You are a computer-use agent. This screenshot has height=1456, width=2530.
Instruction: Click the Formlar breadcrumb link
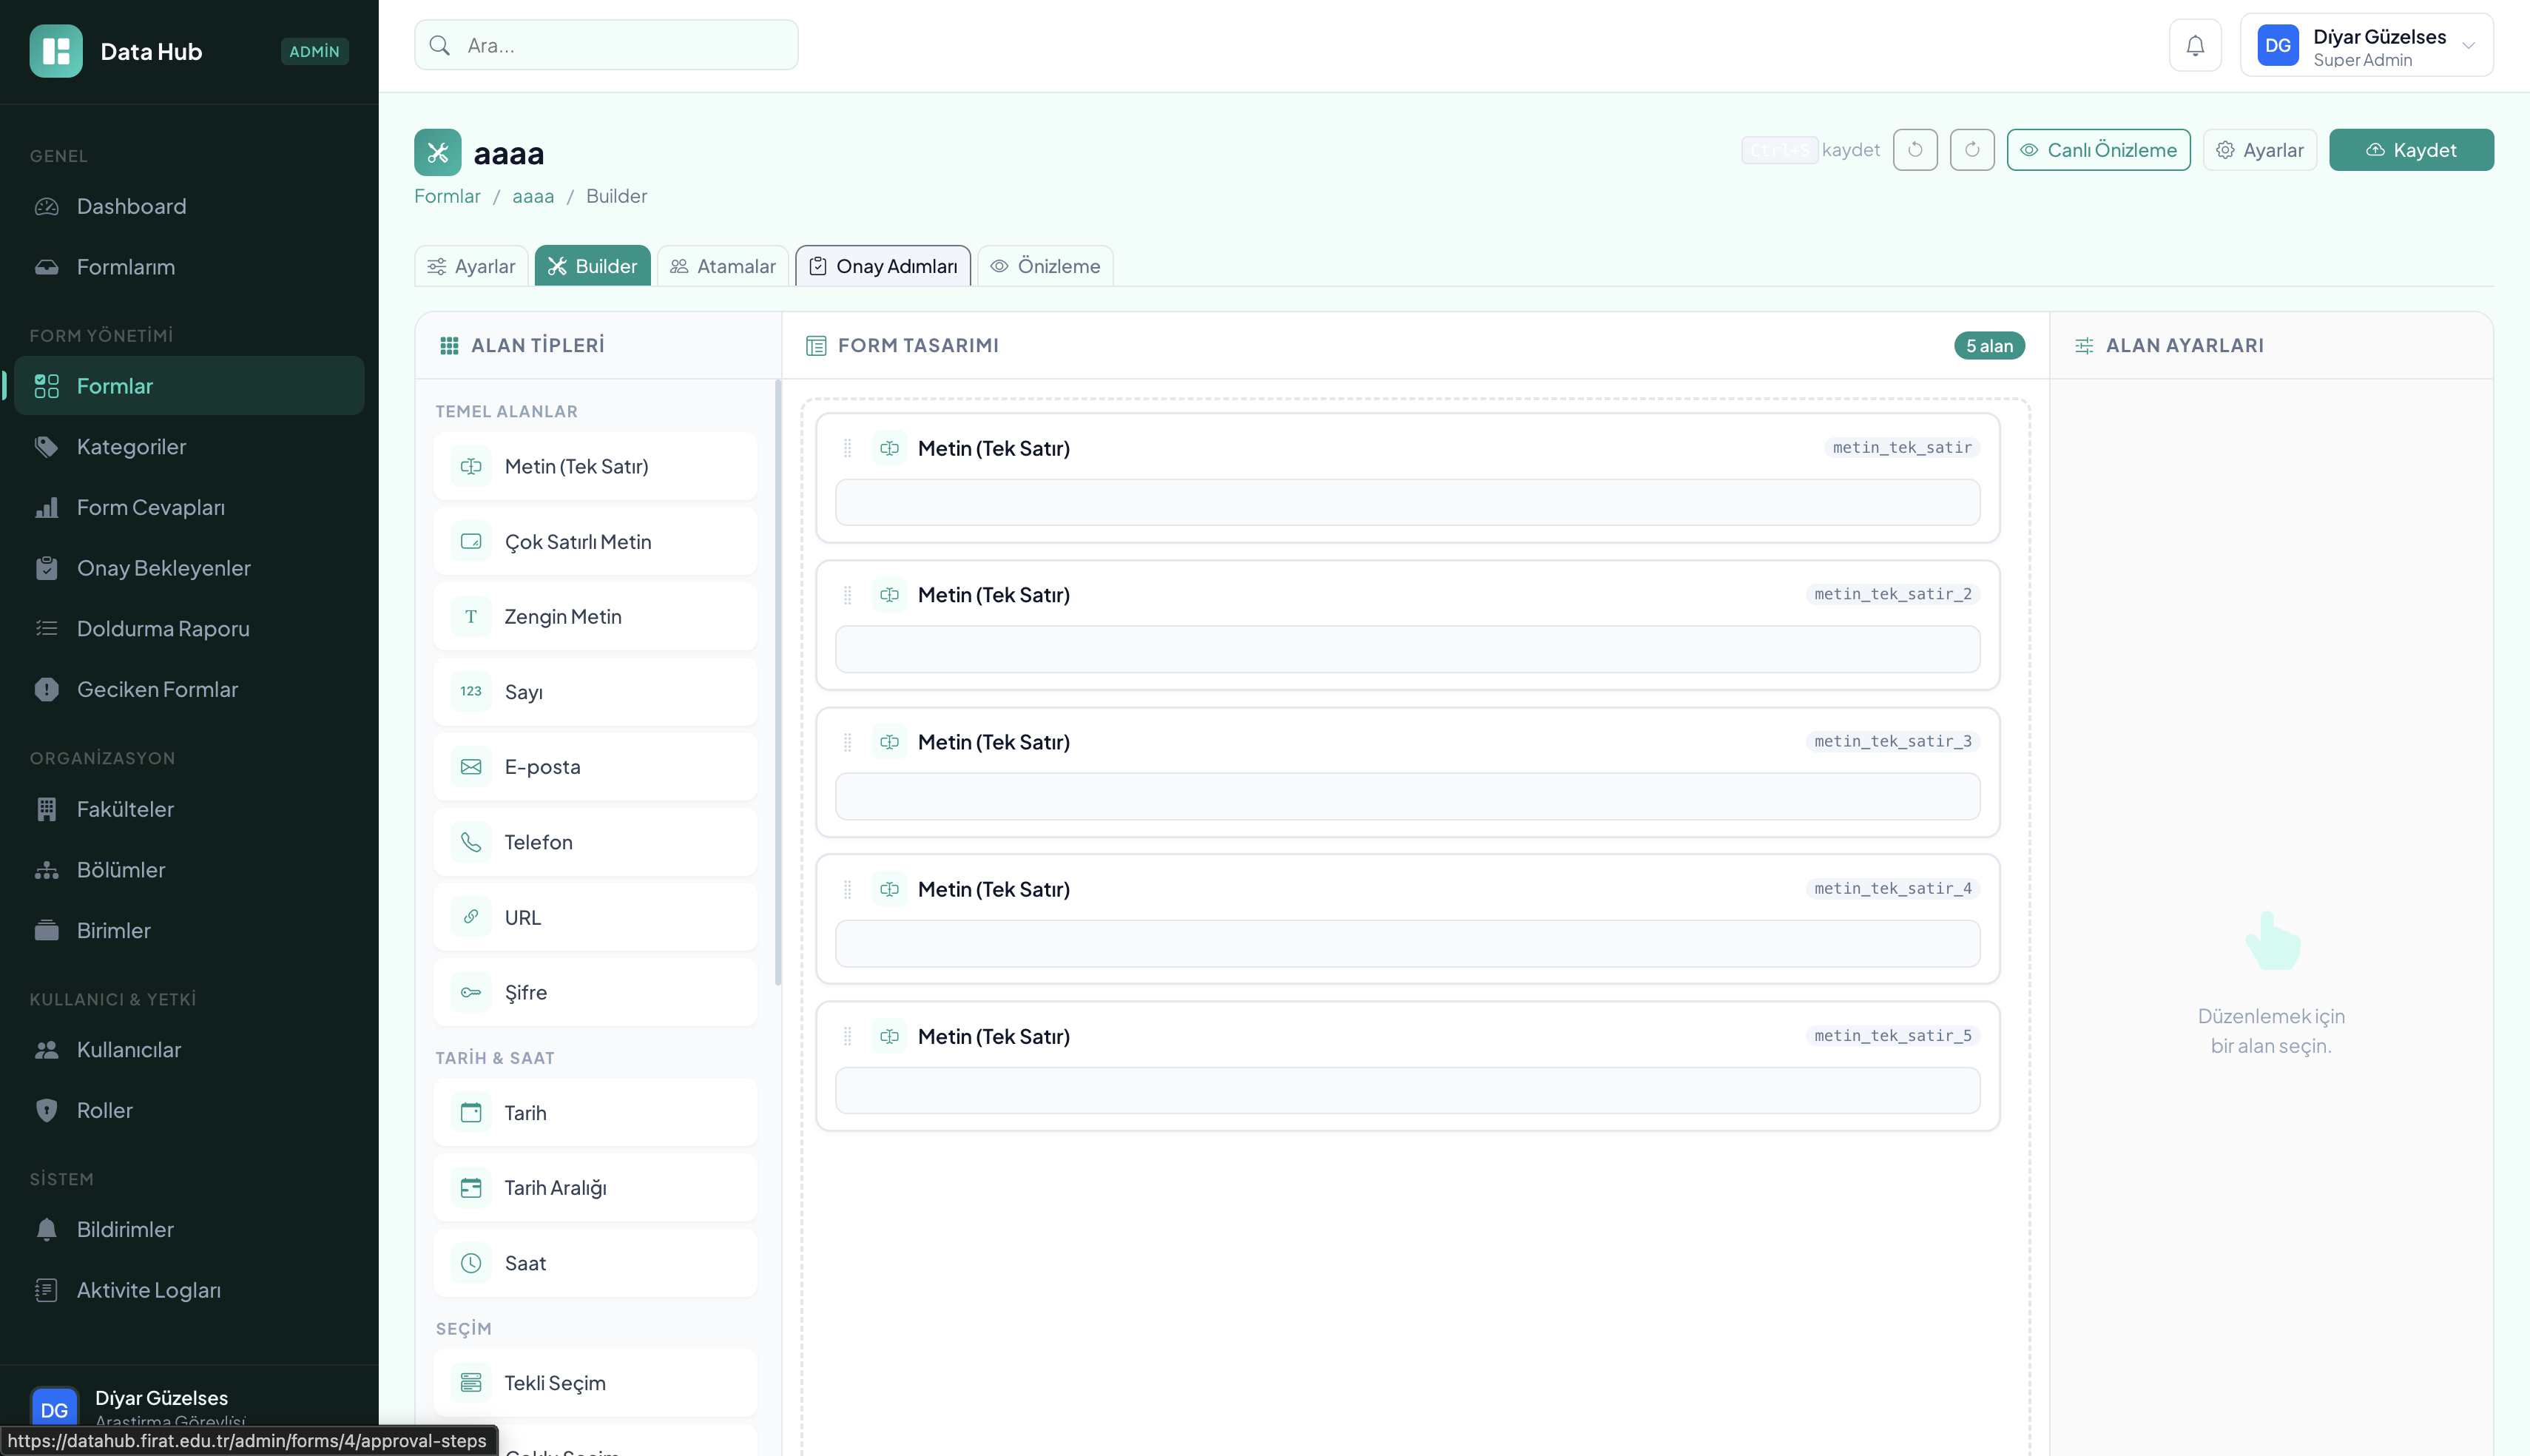point(447,196)
